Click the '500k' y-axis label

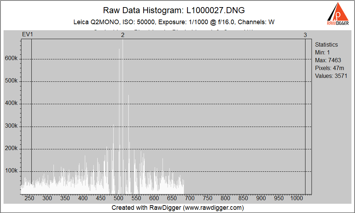point(11,81)
